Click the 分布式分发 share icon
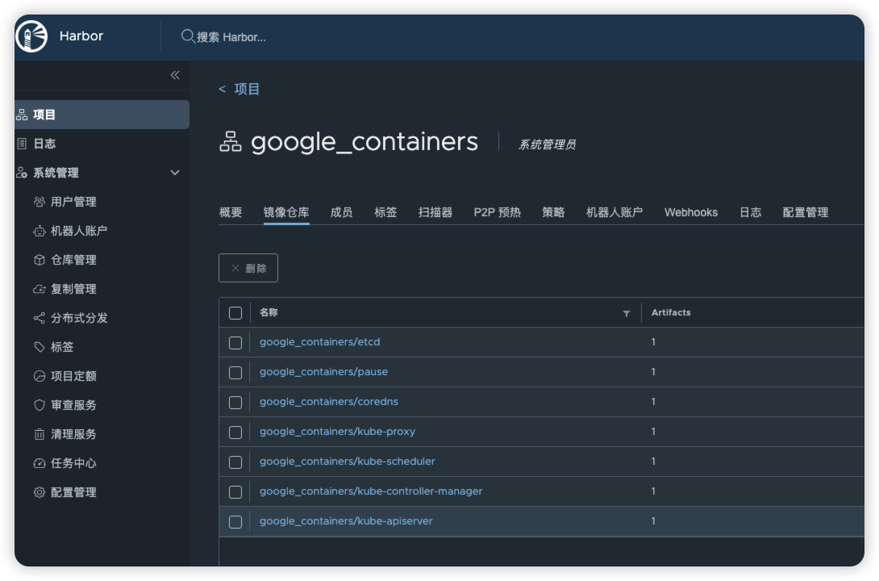The image size is (879, 581). pyautogui.click(x=40, y=318)
